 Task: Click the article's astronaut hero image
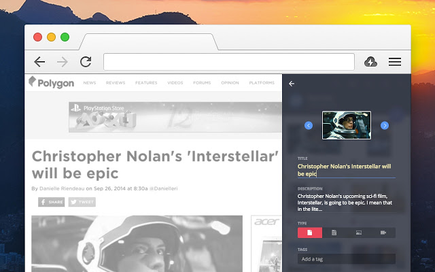pos(137,243)
